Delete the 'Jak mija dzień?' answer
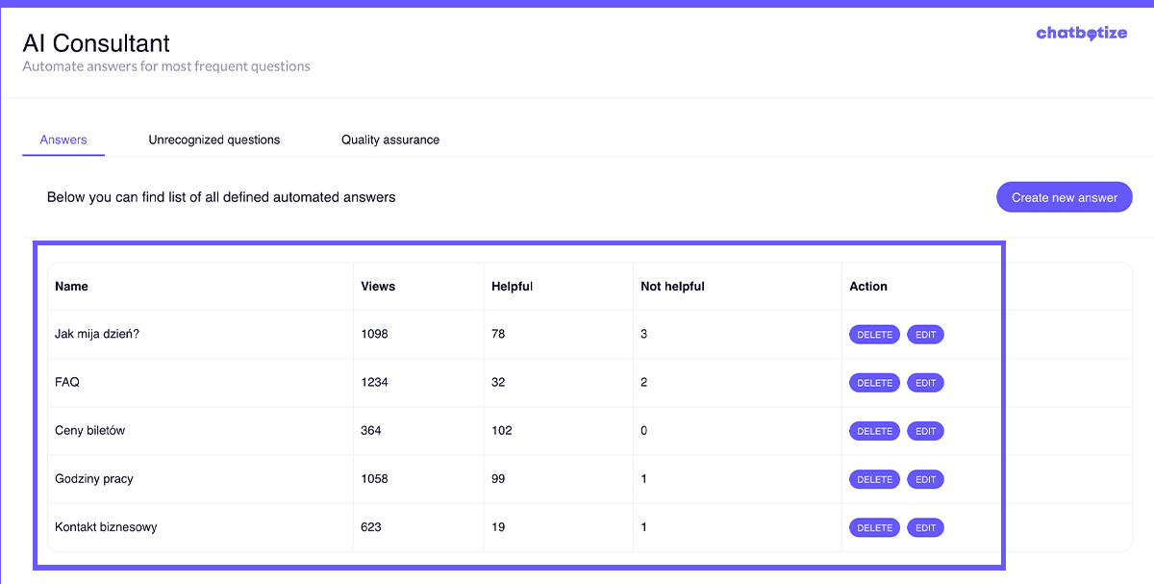The image size is (1154, 584). tap(874, 335)
